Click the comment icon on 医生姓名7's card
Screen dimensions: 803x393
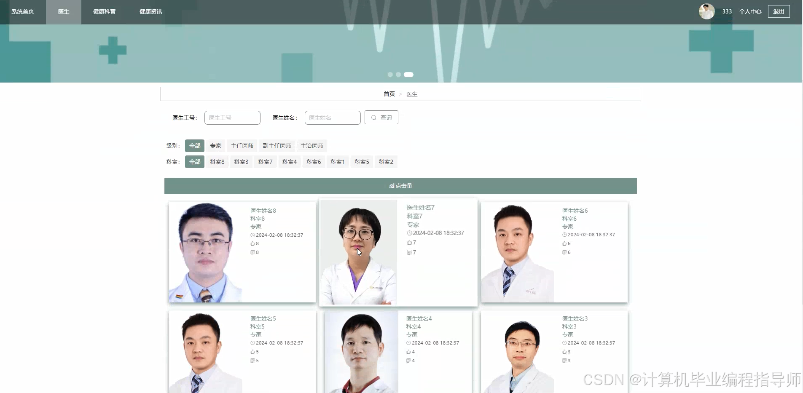[x=408, y=252]
